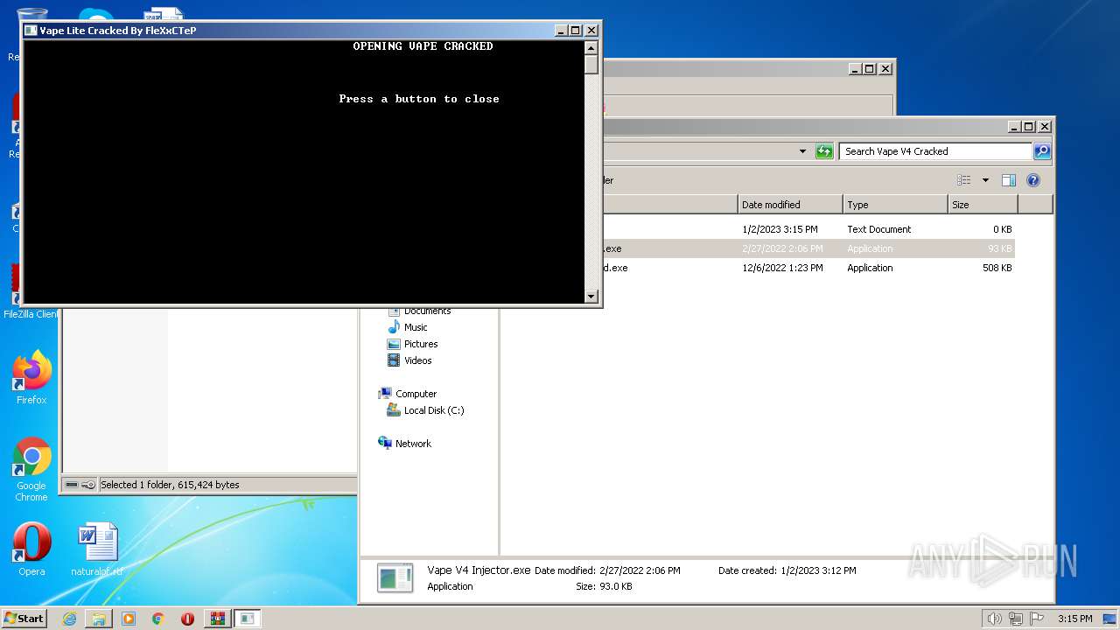The height and width of the screenshot is (630, 1120).
Task: Click the Chrome taskbar icon
Action: pyautogui.click(x=158, y=619)
